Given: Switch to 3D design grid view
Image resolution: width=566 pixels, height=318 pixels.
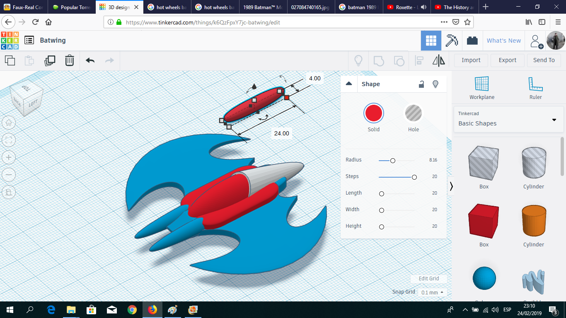Looking at the screenshot, I should click(431, 41).
